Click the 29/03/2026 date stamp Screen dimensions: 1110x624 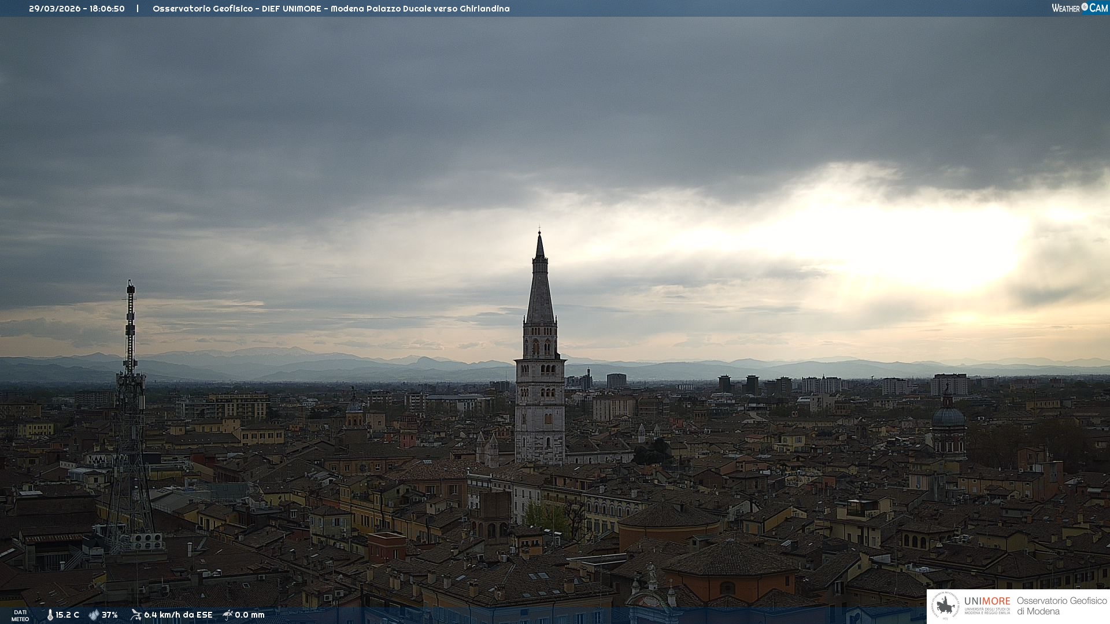55,9
